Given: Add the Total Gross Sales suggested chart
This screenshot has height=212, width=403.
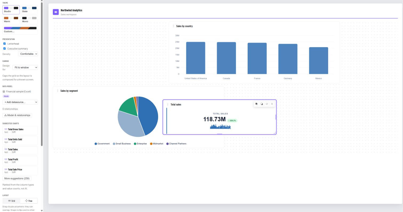Looking at the screenshot, I should tap(20, 131).
